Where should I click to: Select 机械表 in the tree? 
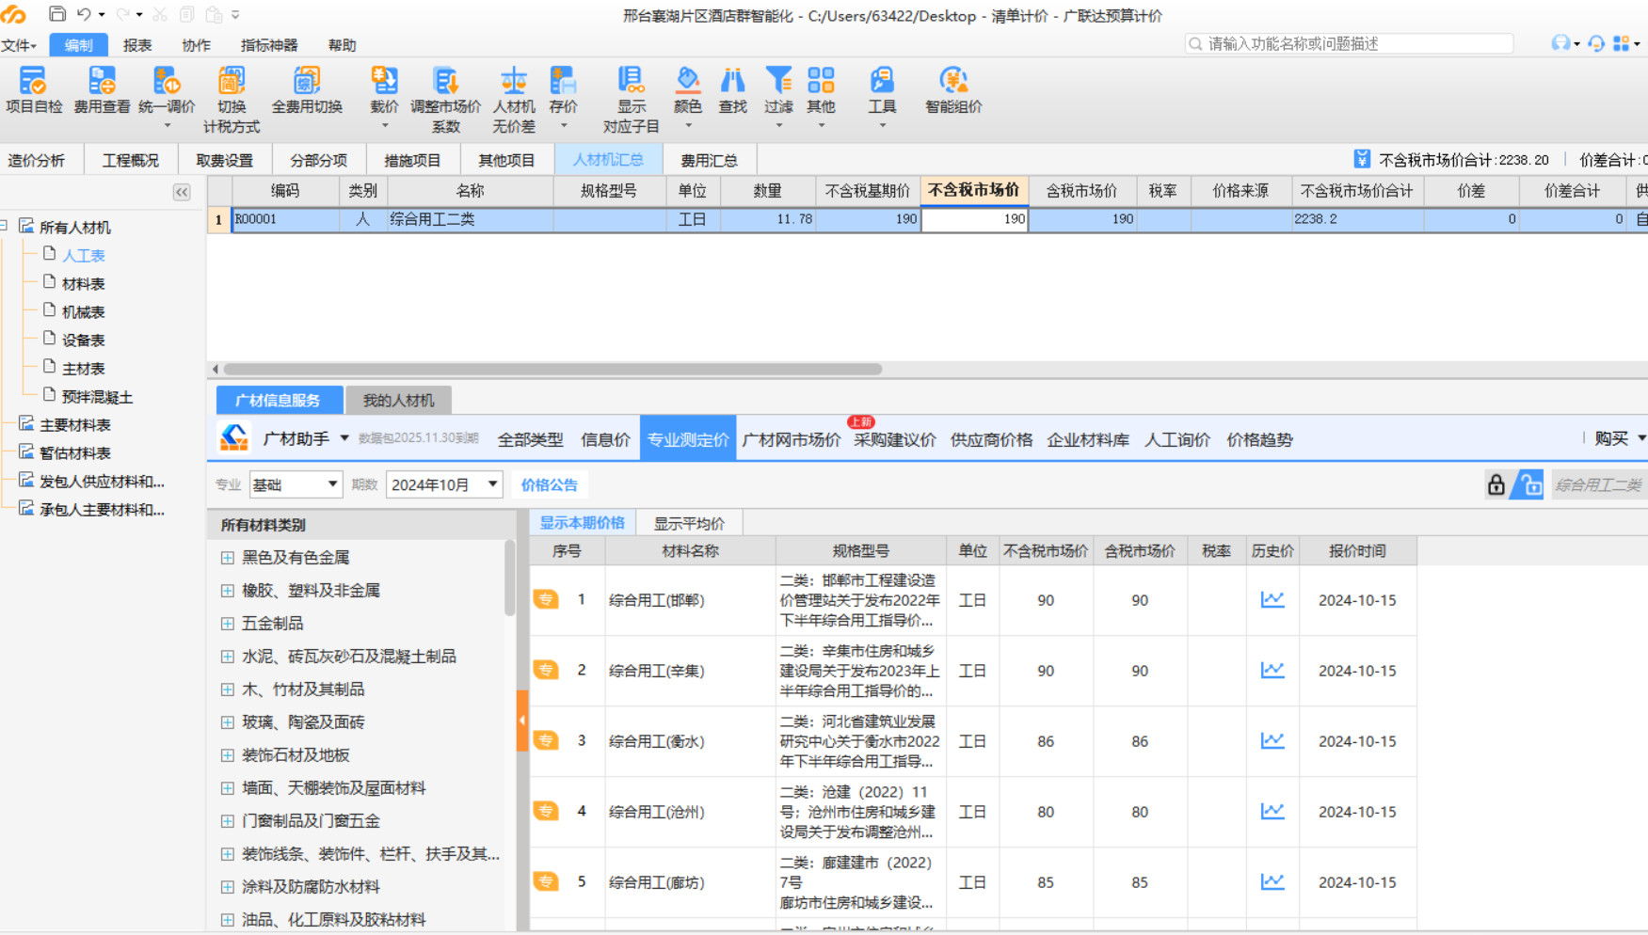click(83, 311)
